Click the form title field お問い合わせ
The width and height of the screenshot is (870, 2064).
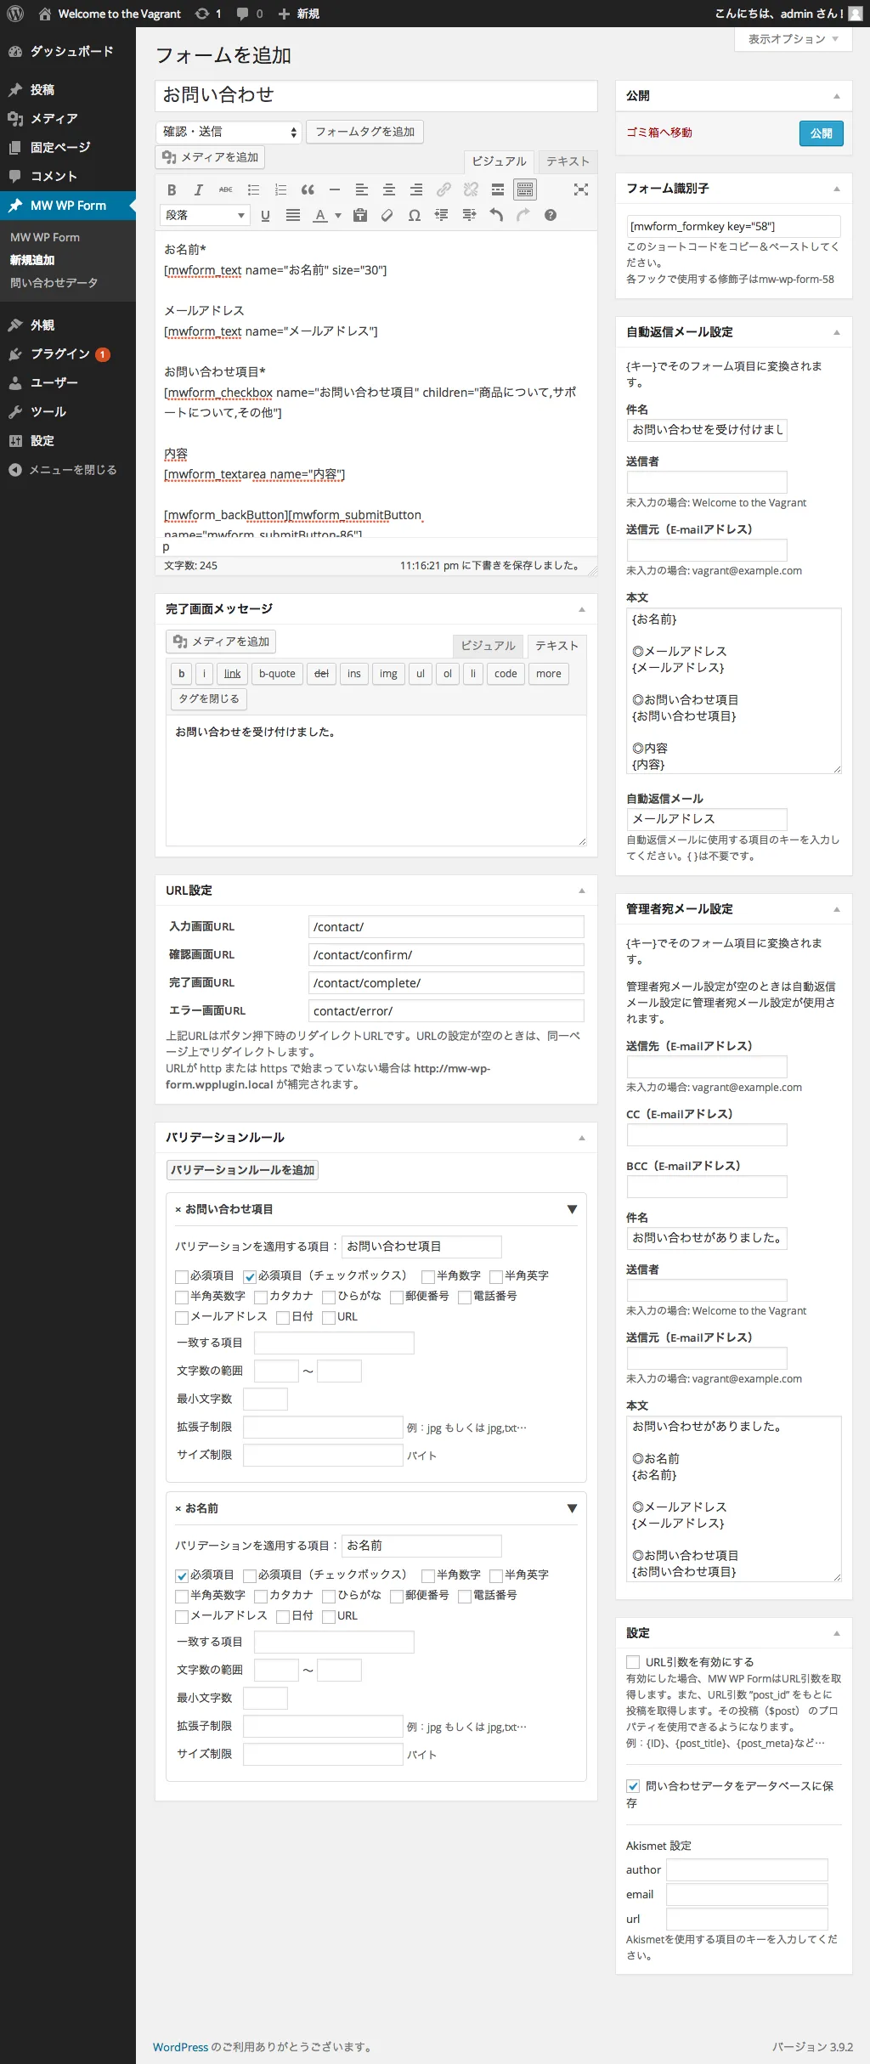(376, 95)
